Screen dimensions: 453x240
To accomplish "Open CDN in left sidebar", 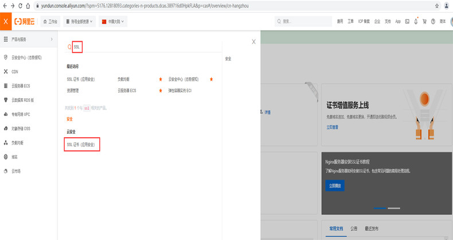I will [14, 71].
